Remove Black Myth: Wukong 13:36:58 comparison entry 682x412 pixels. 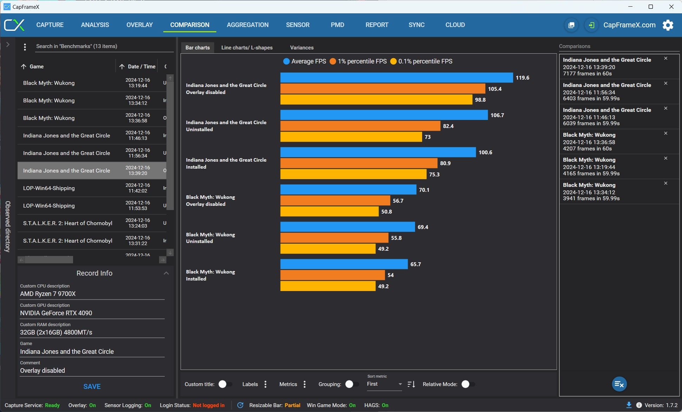[665, 133]
